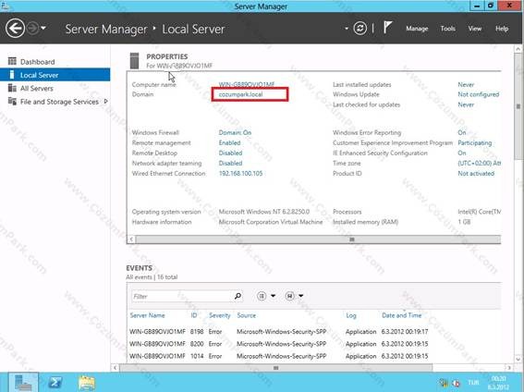This screenshot has height=392, width=524.
Task: Open the Events criteria list dropdown
Action: tap(266, 296)
